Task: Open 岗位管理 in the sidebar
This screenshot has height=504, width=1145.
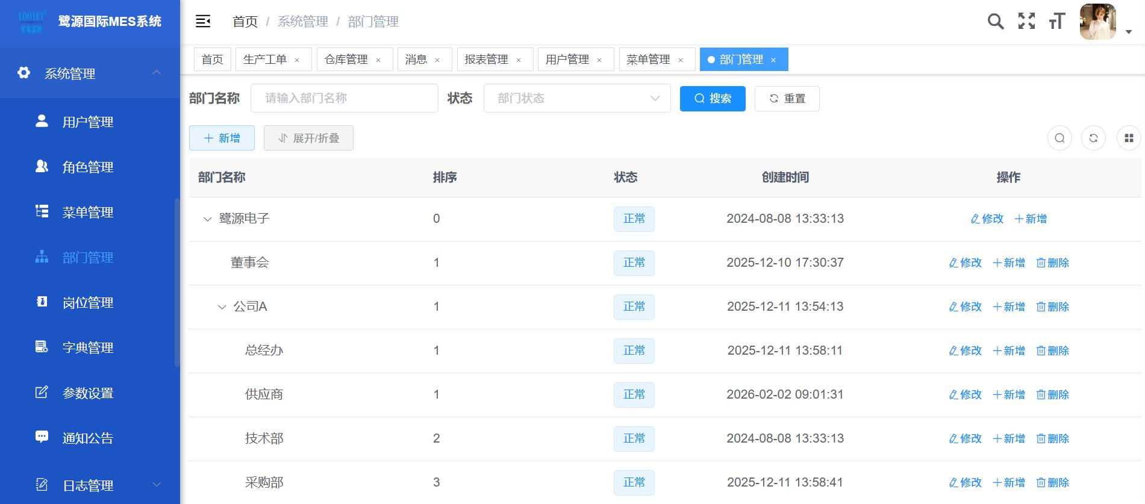Action: pyautogui.click(x=87, y=303)
